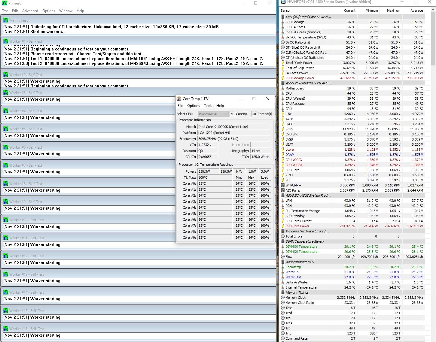Select the AIO Pump sensor row
This screenshot has height=342, width=436.
pyautogui.click(x=352, y=190)
